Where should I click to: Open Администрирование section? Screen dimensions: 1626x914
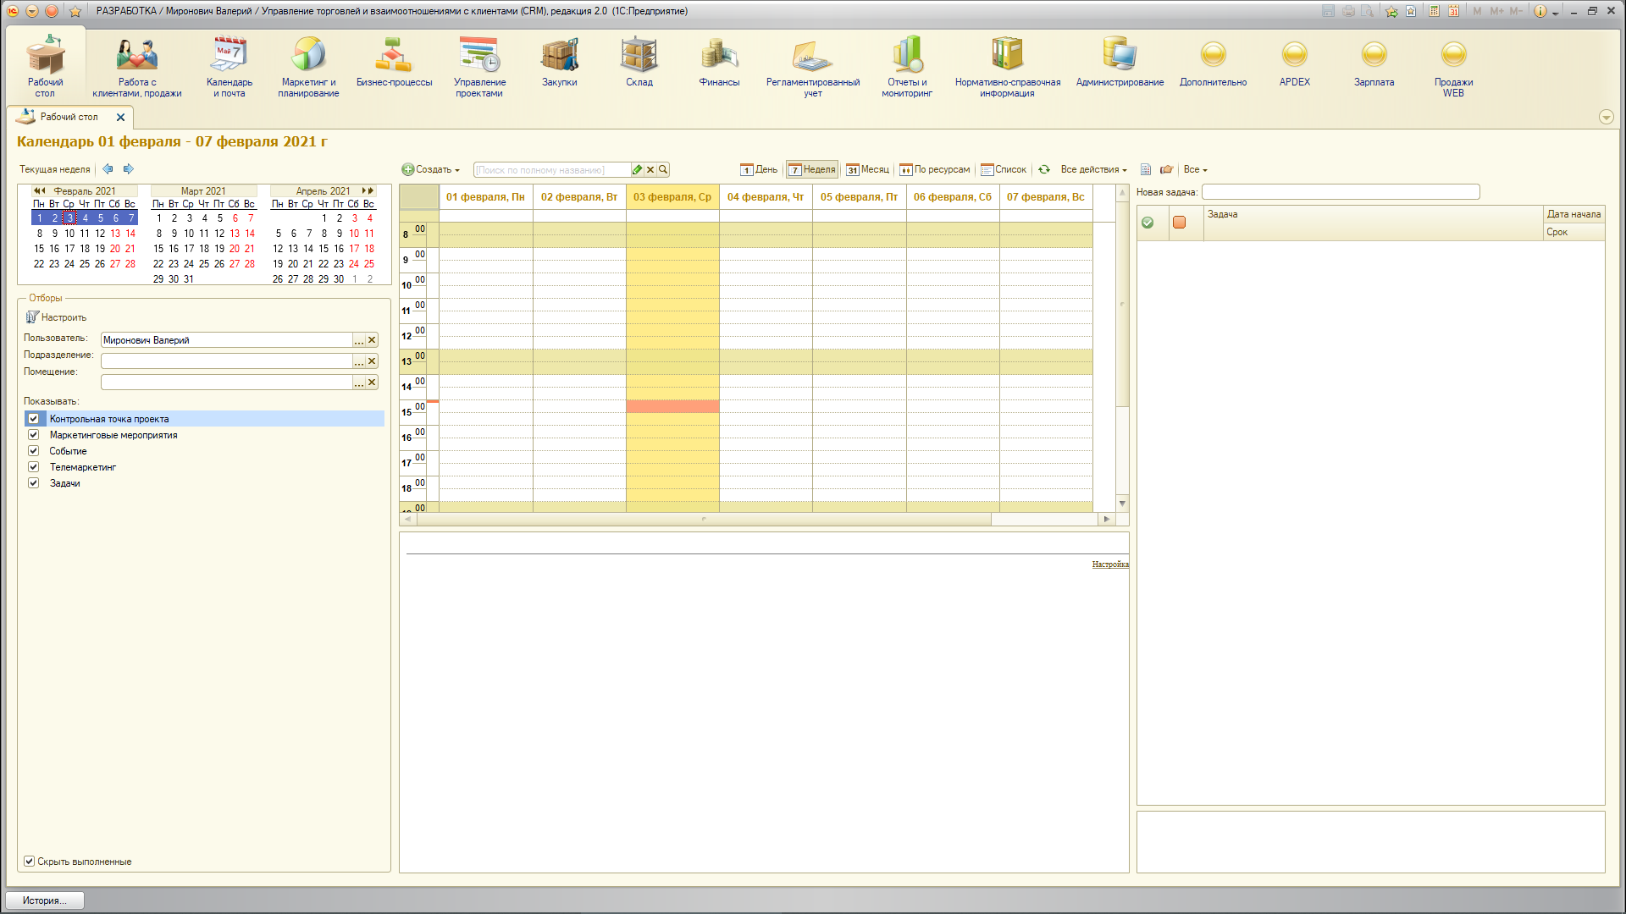click(x=1120, y=61)
